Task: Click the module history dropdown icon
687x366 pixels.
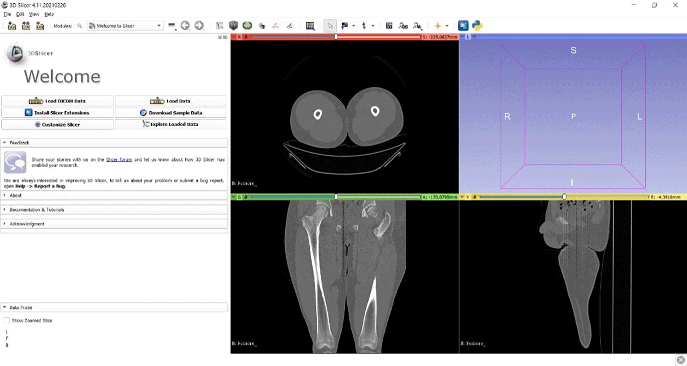Action: (x=172, y=26)
